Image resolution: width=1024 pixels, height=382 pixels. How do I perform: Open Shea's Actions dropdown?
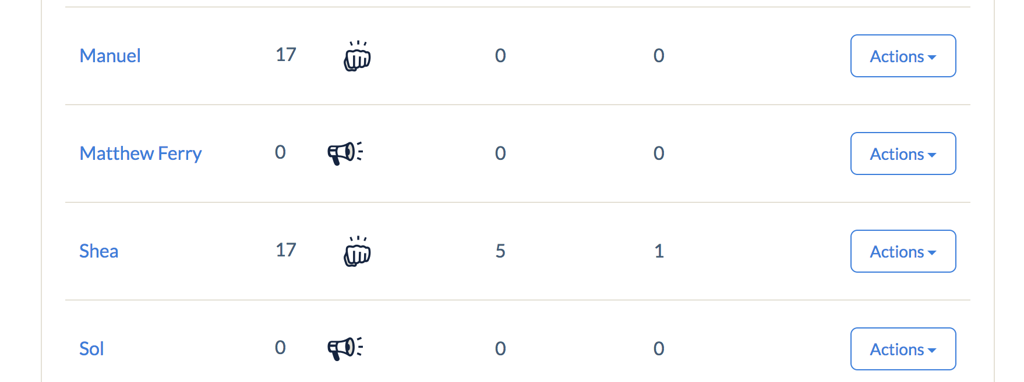pos(903,251)
